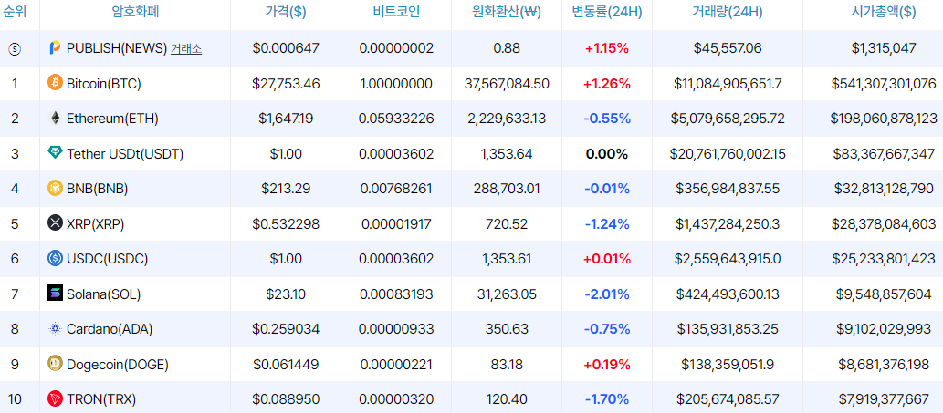The width and height of the screenshot is (943, 413).
Task: Click Bitcoin change +1.26%
Action: pos(607,84)
